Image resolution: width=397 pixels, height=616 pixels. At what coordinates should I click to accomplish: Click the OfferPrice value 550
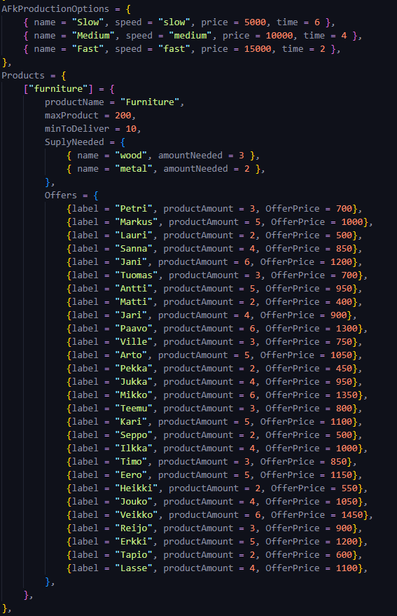point(349,488)
